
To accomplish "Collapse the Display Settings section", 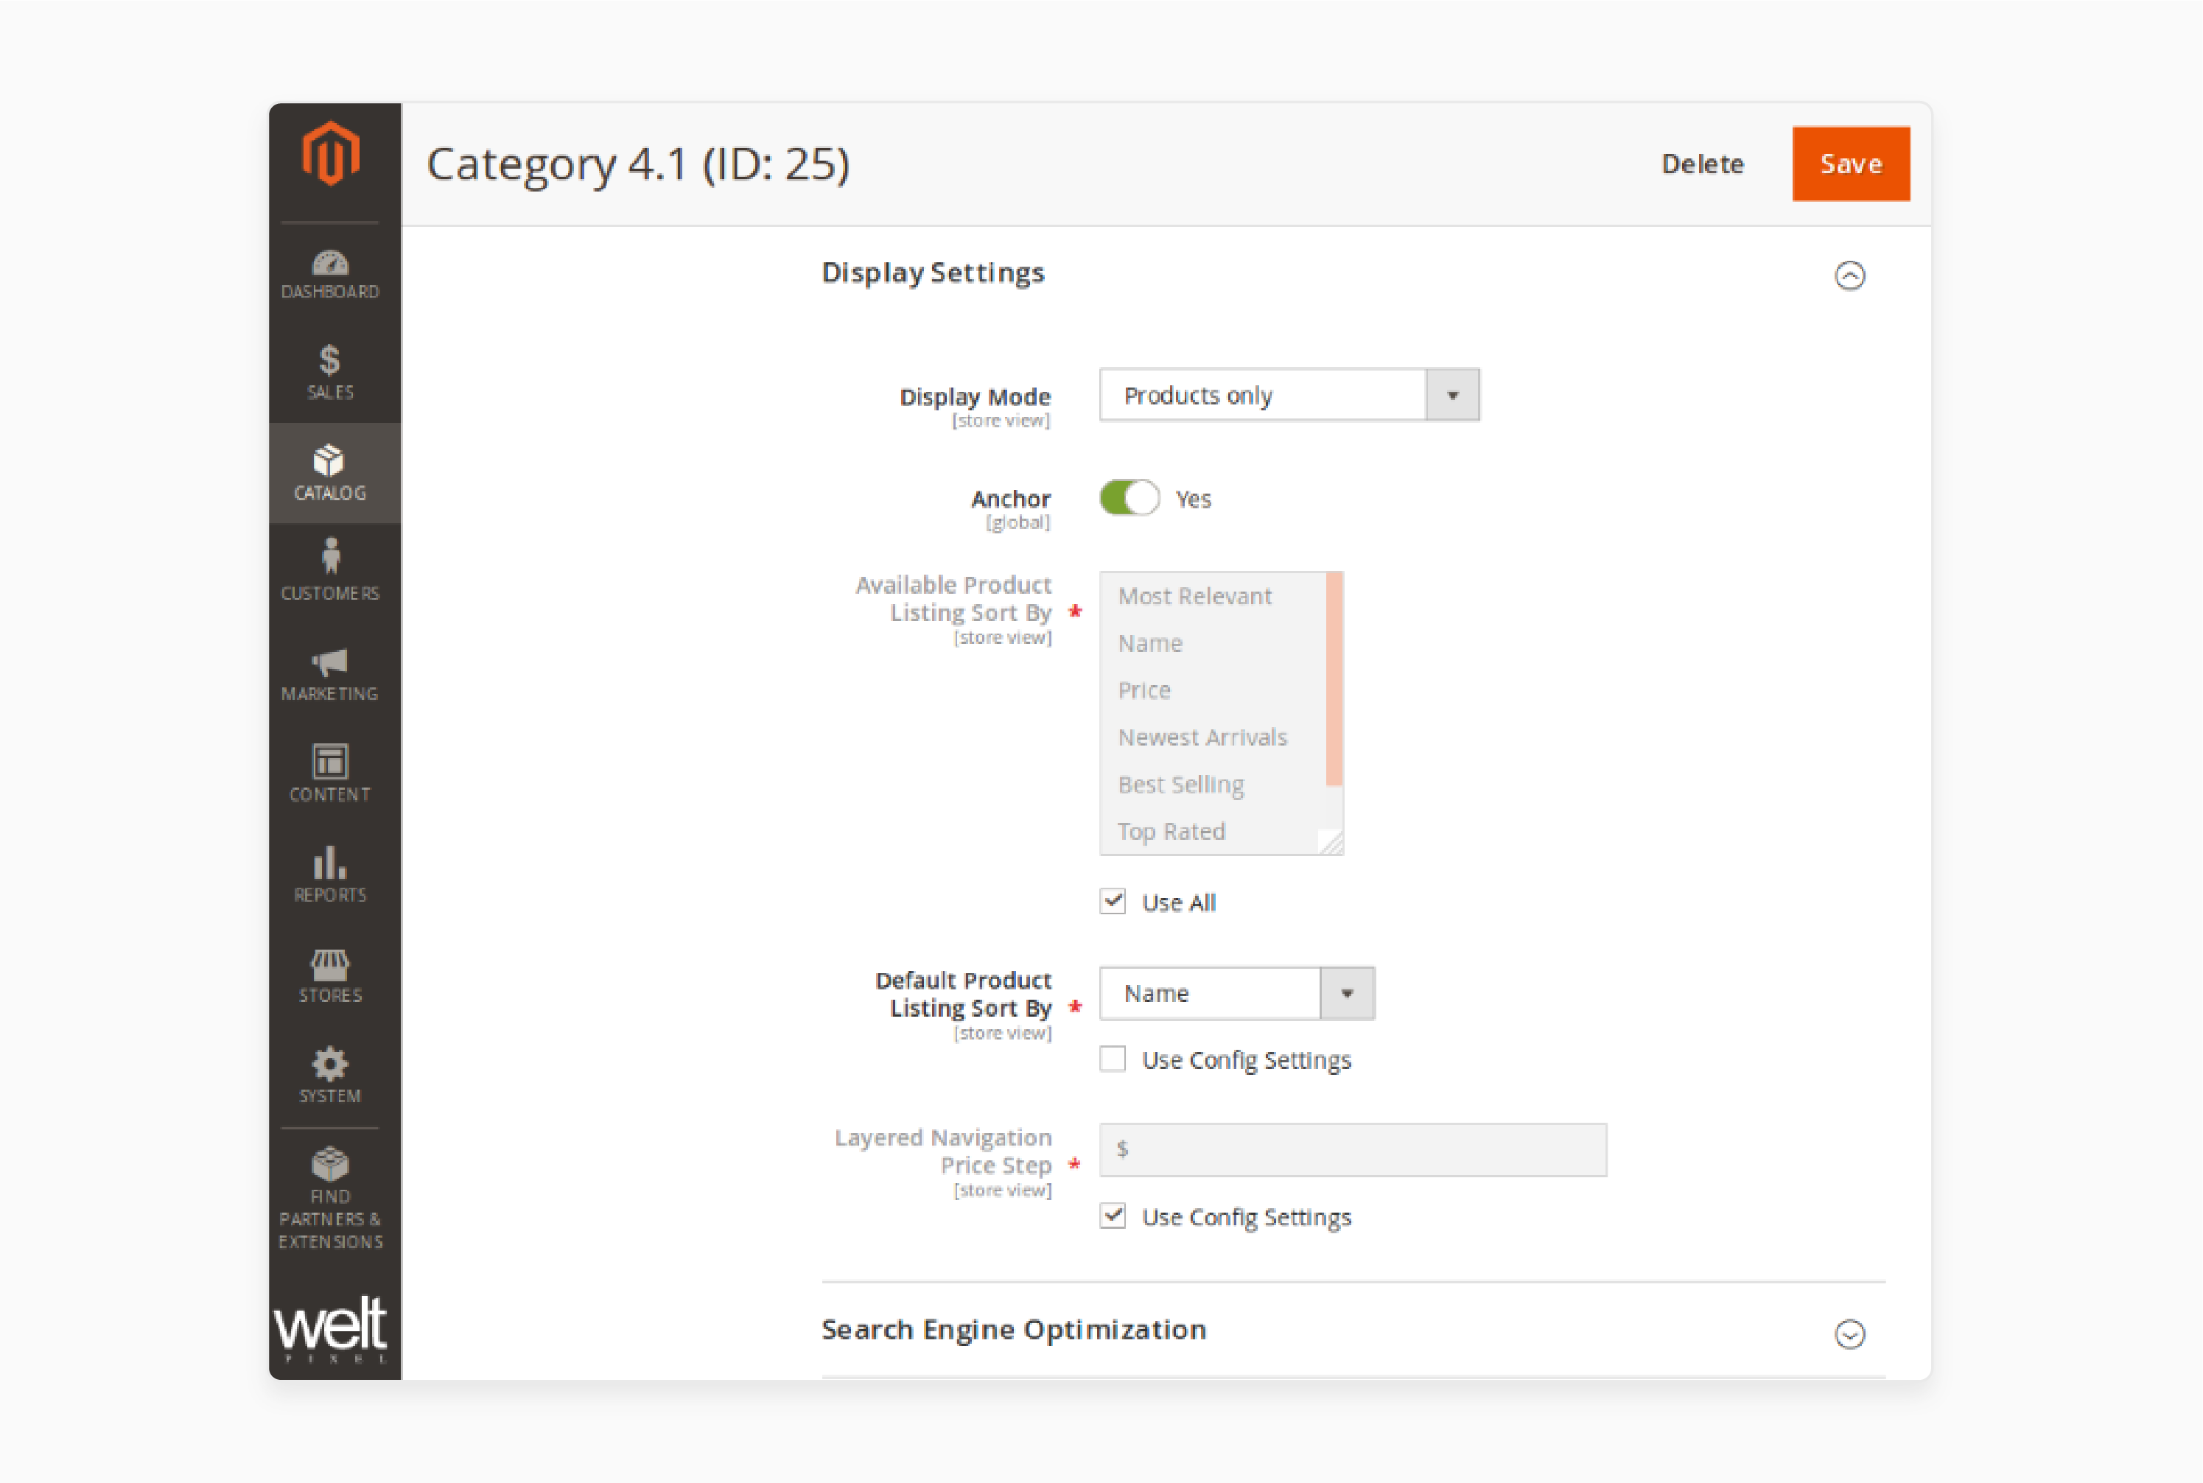I will [x=1850, y=276].
